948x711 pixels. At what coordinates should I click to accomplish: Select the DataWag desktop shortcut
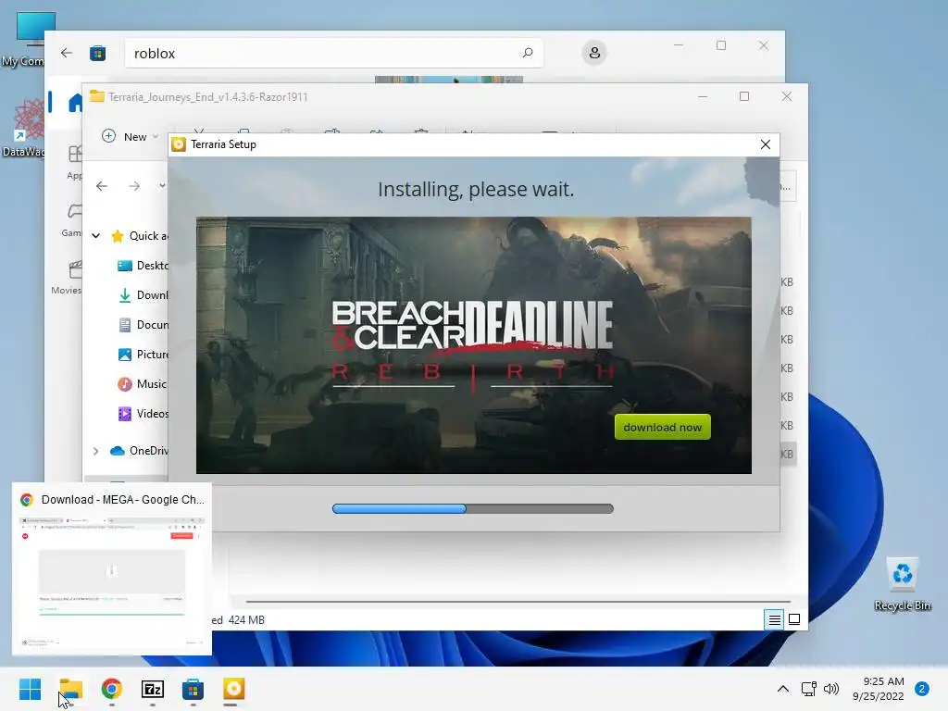coord(23,128)
